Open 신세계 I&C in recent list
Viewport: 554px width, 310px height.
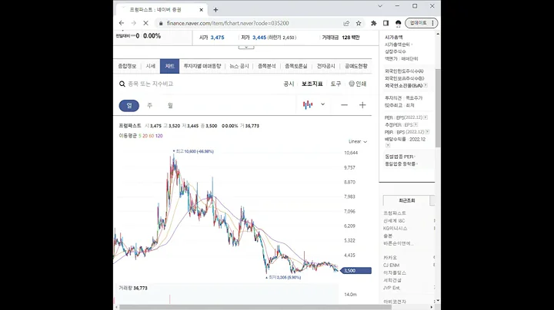(394, 221)
